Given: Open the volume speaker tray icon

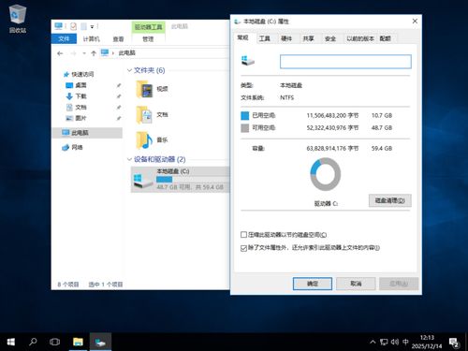Looking at the screenshot, I should [395, 342].
